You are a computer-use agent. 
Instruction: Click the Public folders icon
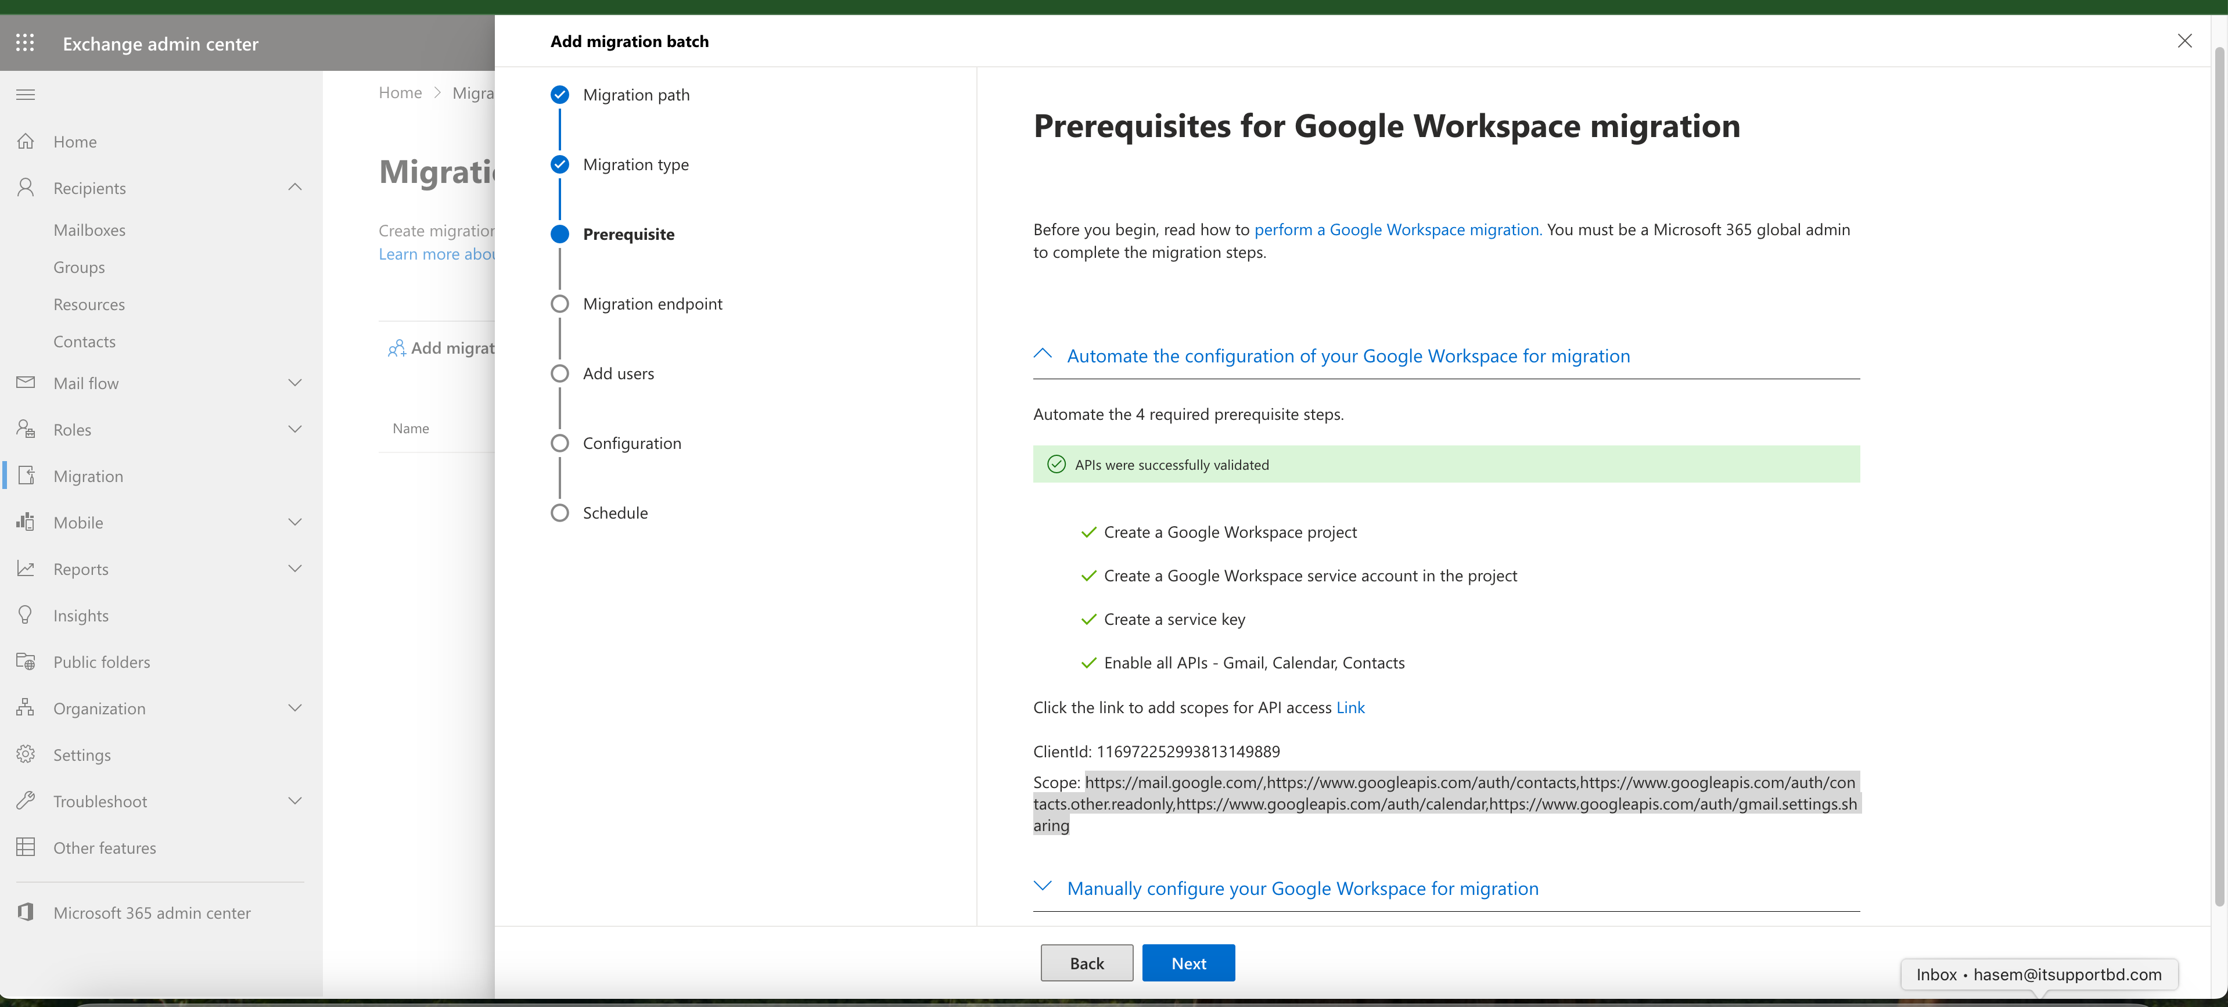(26, 662)
